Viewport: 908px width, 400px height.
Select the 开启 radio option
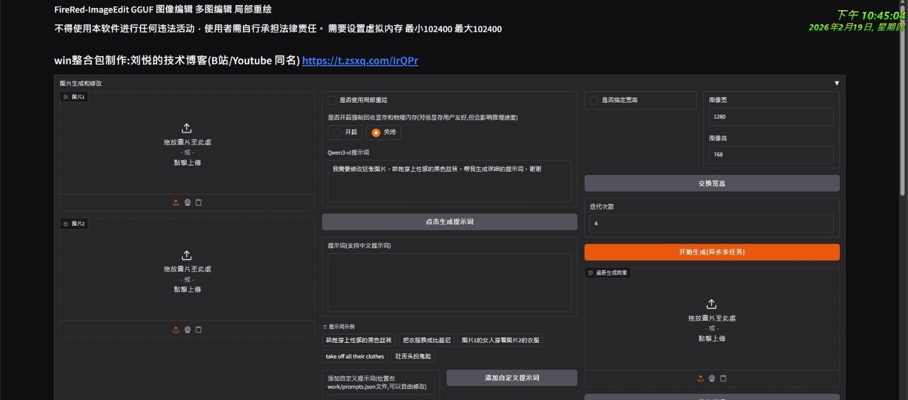(x=338, y=132)
